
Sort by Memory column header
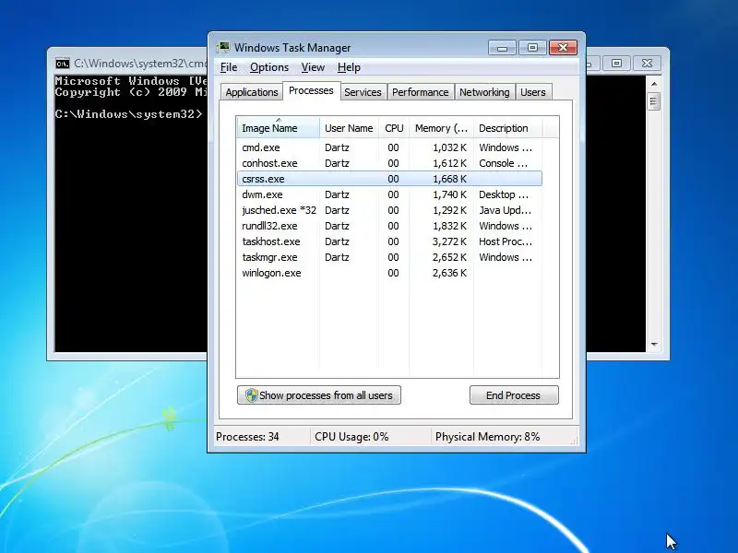(x=441, y=128)
